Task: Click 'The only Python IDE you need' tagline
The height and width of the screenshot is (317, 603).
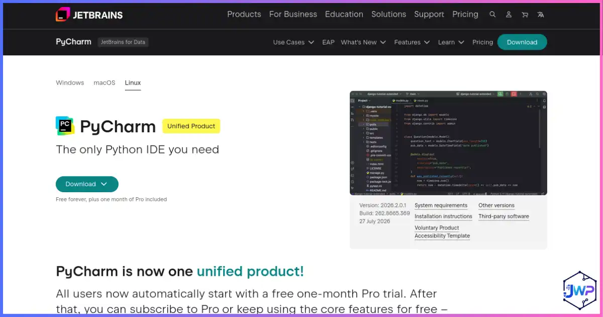Action: pos(137,149)
